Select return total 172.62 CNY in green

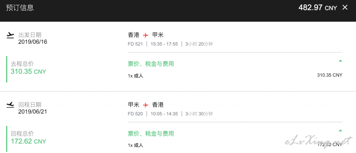29,142
